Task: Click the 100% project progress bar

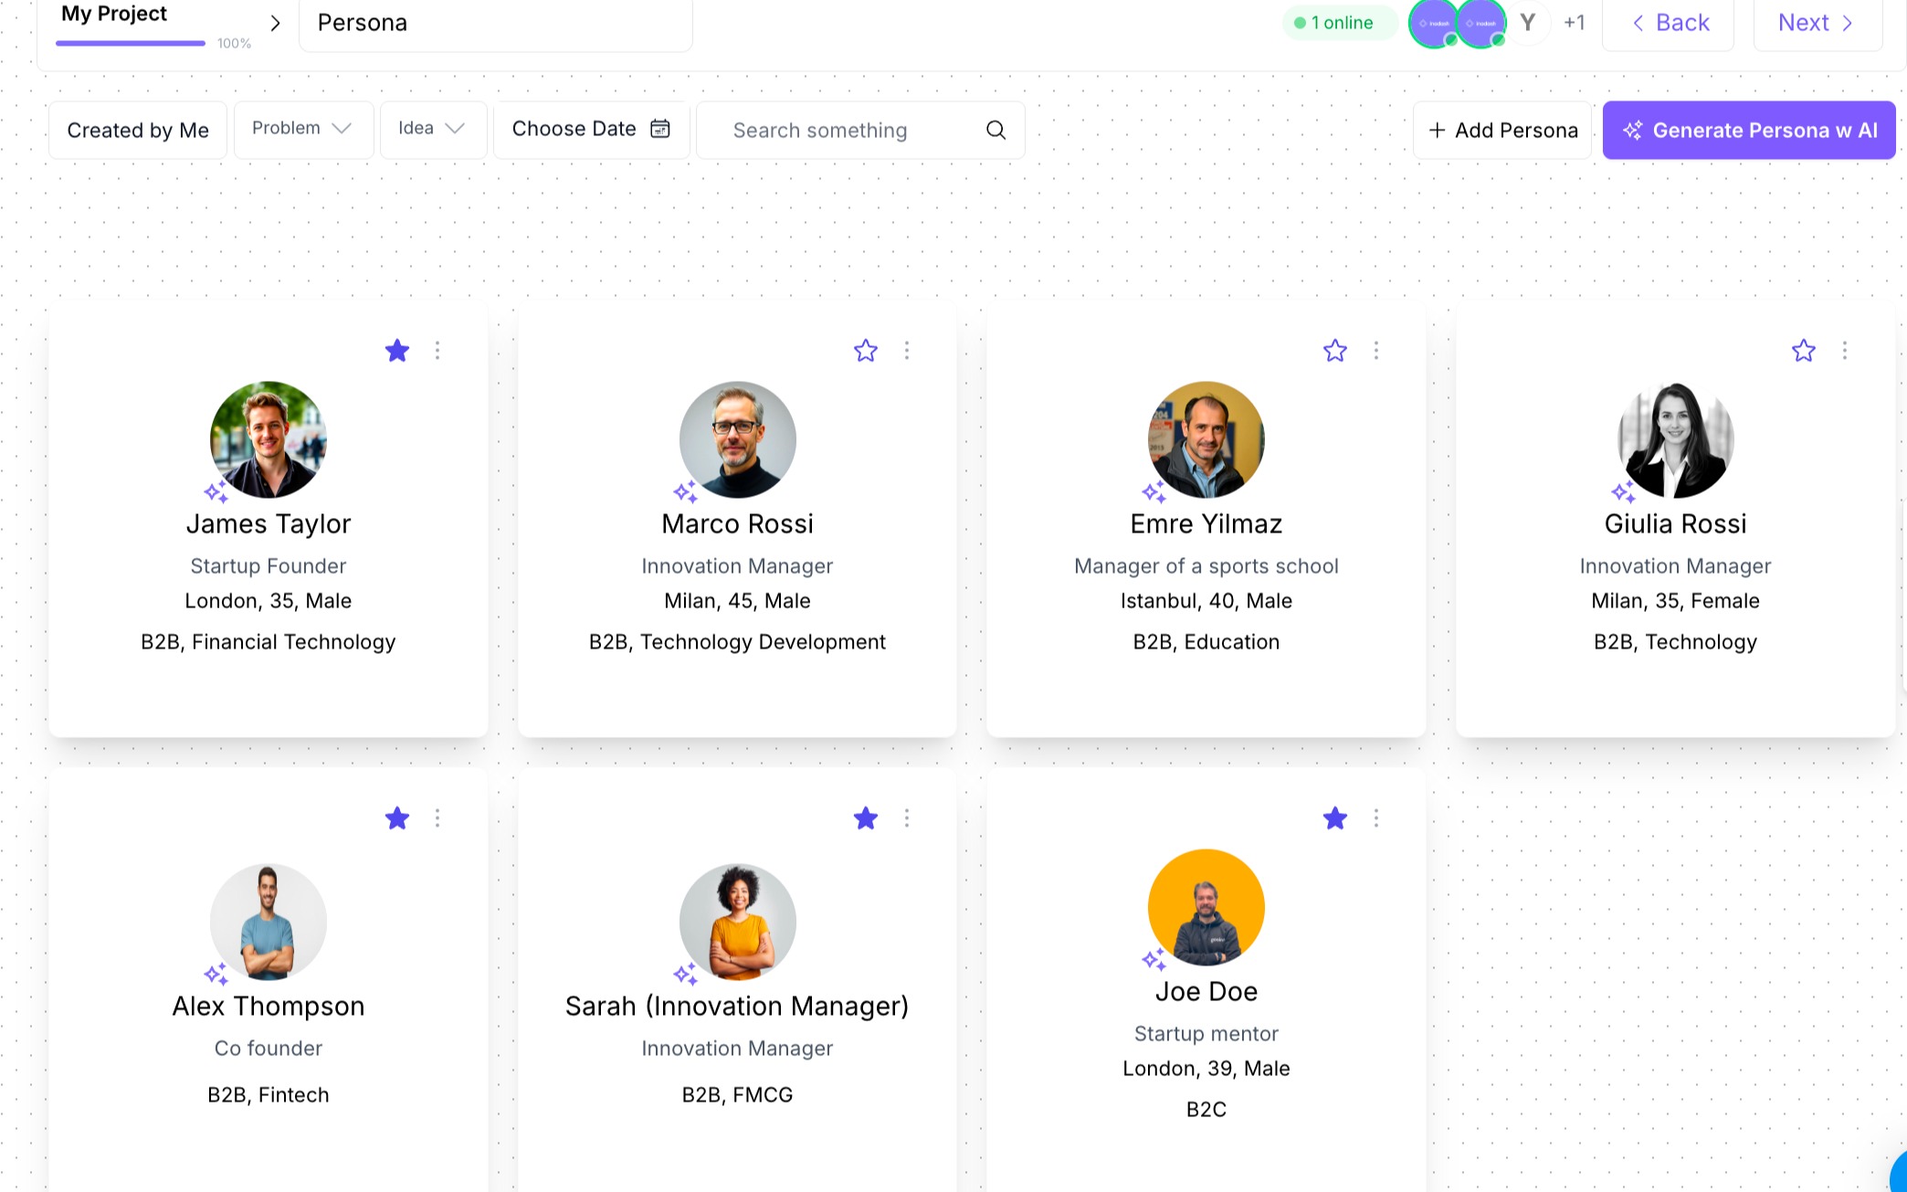Action: 130,40
